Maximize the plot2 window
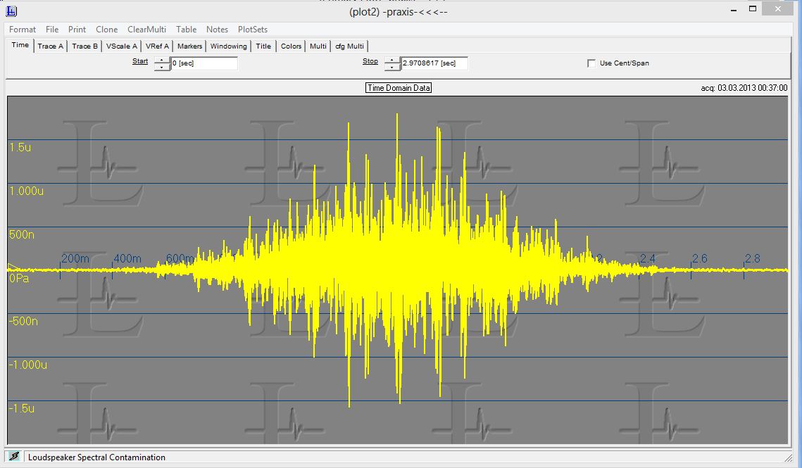Image resolution: width=802 pixels, height=468 pixels. pyautogui.click(x=753, y=8)
